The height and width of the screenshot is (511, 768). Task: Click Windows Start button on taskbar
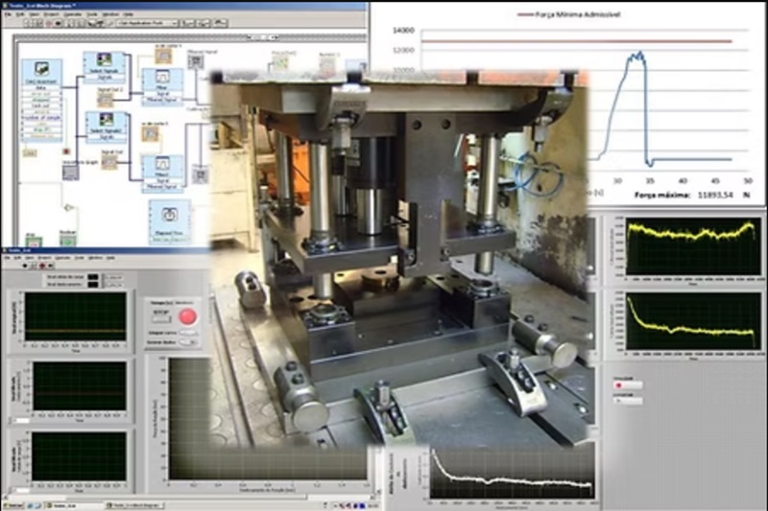pyautogui.click(x=13, y=505)
